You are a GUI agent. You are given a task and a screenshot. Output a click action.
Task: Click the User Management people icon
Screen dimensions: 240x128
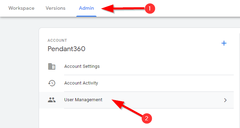(x=52, y=100)
